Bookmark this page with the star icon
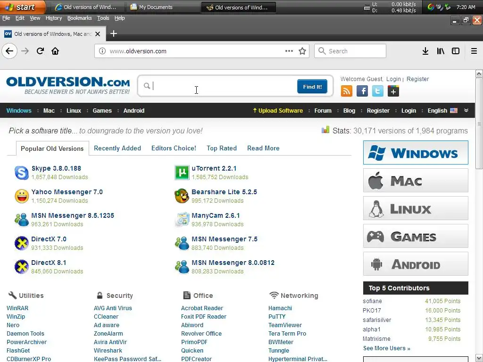Image resolution: width=483 pixels, height=362 pixels. pyautogui.click(x=302, y=51)
